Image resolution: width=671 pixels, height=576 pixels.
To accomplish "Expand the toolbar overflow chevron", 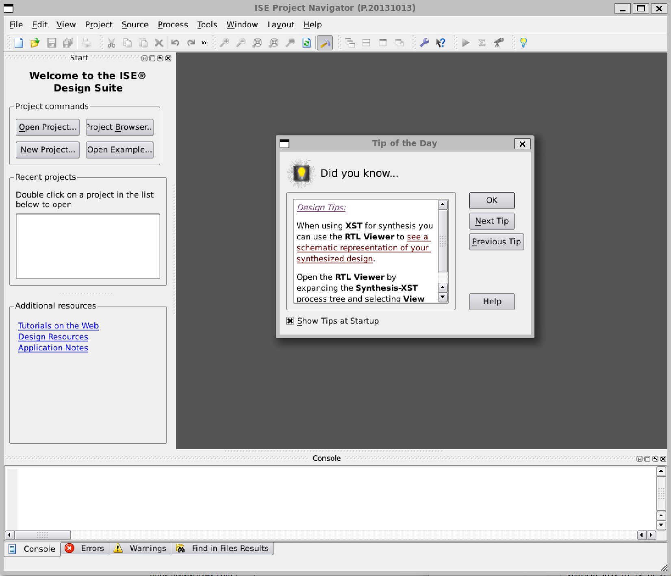I will point(204,43).
